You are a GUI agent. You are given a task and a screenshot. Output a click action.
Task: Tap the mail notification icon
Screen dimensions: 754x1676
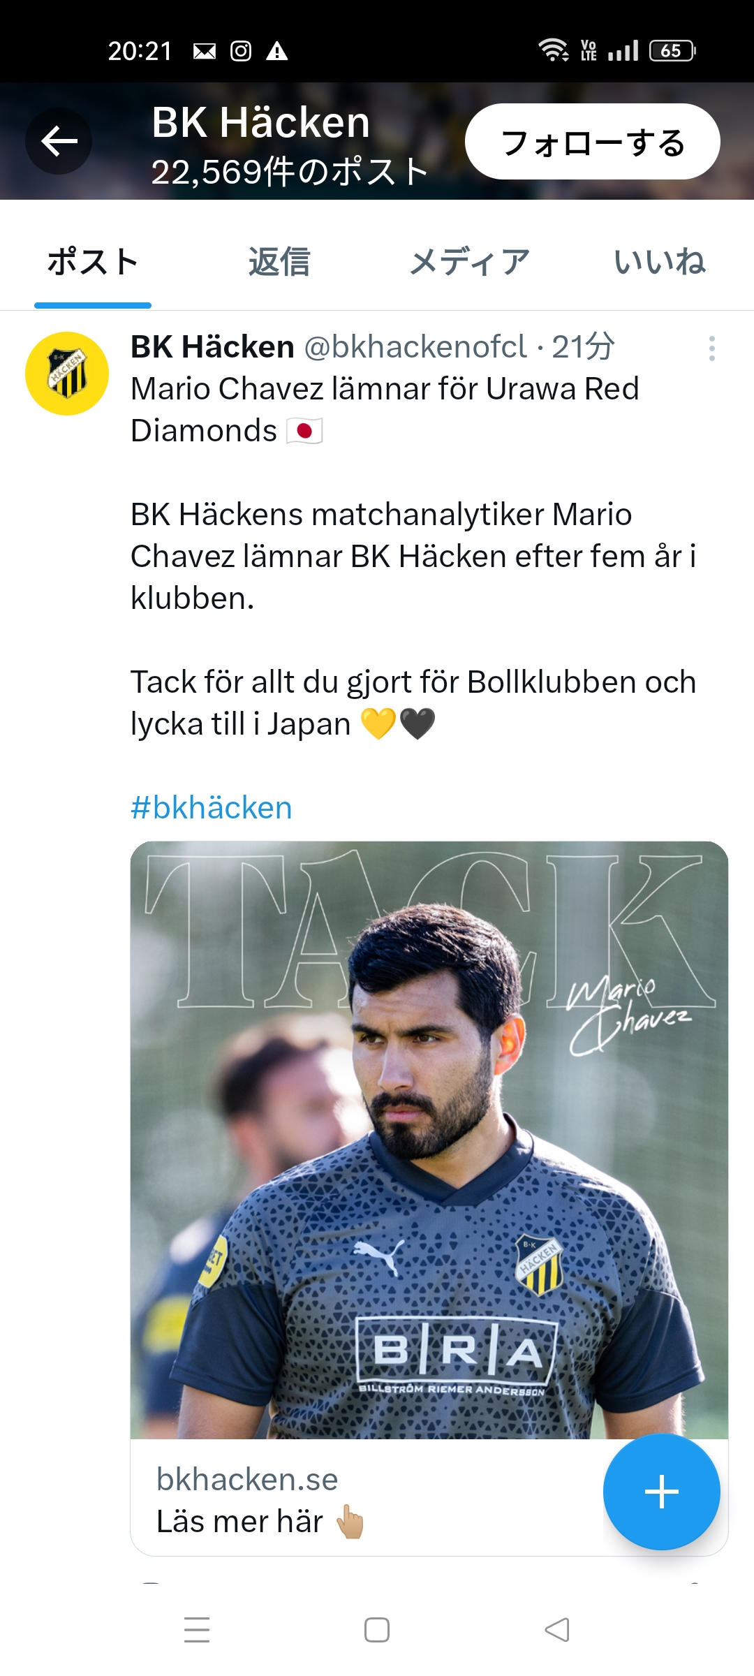coord(204,51)
